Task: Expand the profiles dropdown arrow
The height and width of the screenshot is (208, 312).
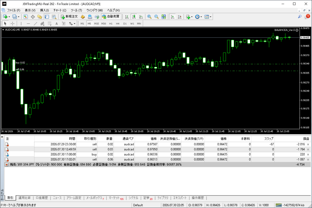Action: (x=19, y=17)
